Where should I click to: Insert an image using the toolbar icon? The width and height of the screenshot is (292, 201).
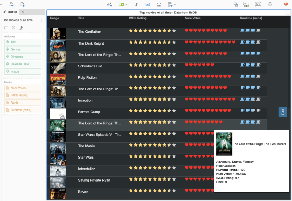point(147,4)
